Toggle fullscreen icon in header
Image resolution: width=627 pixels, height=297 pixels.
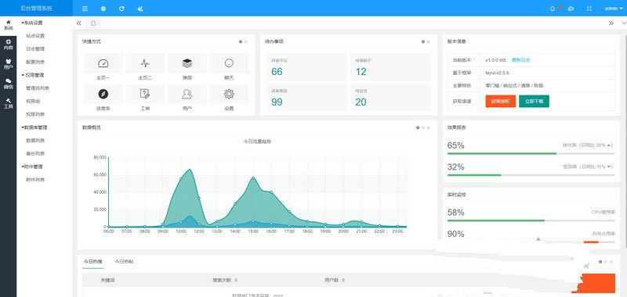tap(589, 9)
